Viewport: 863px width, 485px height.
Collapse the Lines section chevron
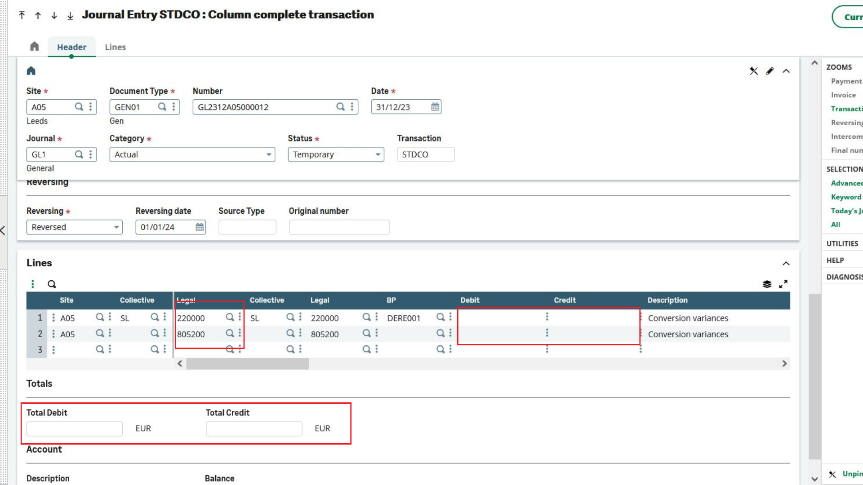[786, 264]
